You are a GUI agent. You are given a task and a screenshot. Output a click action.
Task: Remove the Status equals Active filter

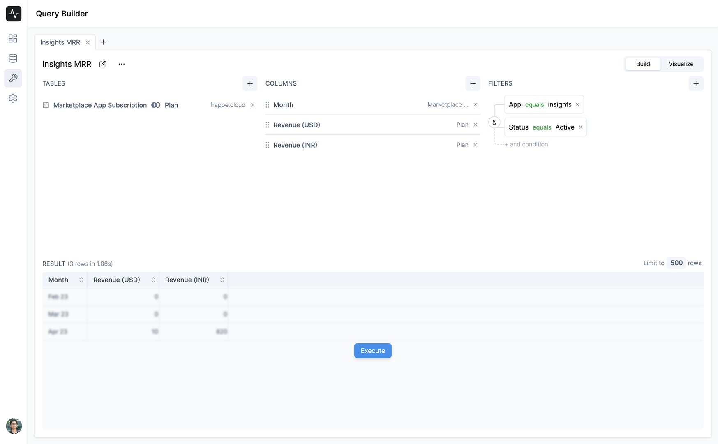pos(580,127)
